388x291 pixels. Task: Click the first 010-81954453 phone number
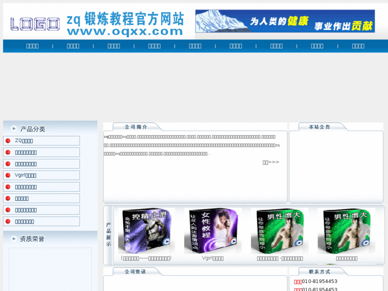[320, 281]
